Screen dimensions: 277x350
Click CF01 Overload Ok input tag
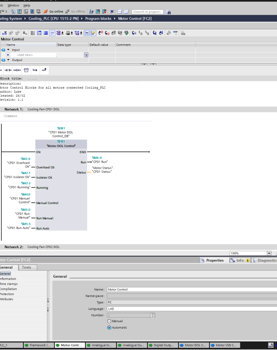click(18, 164)
